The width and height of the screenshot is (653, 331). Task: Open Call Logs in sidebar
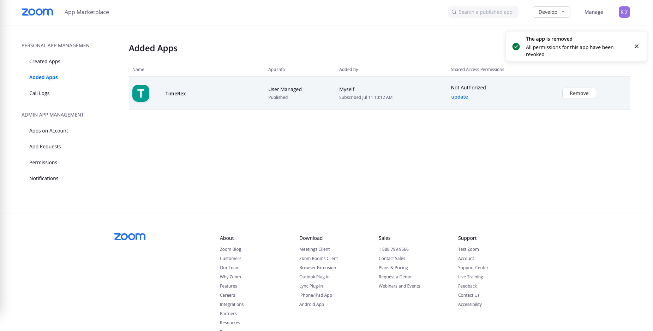pos(39,93)
